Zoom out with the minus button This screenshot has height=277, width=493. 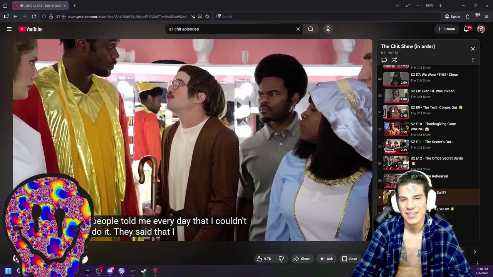coord(418,6)
